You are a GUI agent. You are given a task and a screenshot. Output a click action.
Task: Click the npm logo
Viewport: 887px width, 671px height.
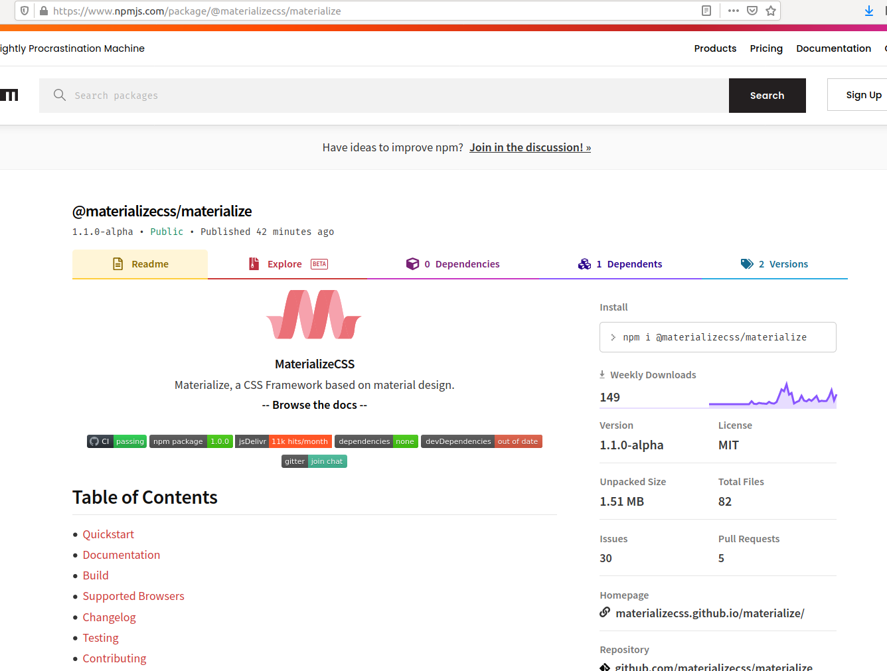(9, 95)
